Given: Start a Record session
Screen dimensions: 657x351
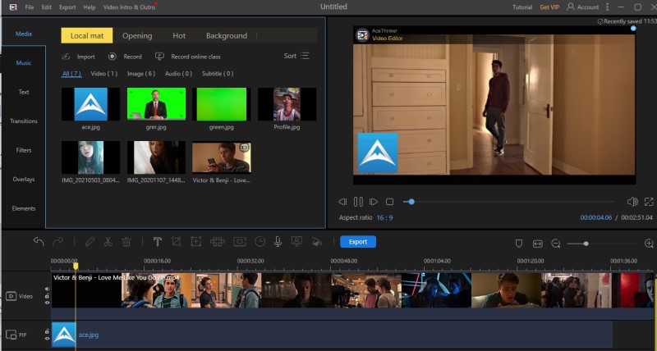Looking at the screenshot, I should point(125,57).
